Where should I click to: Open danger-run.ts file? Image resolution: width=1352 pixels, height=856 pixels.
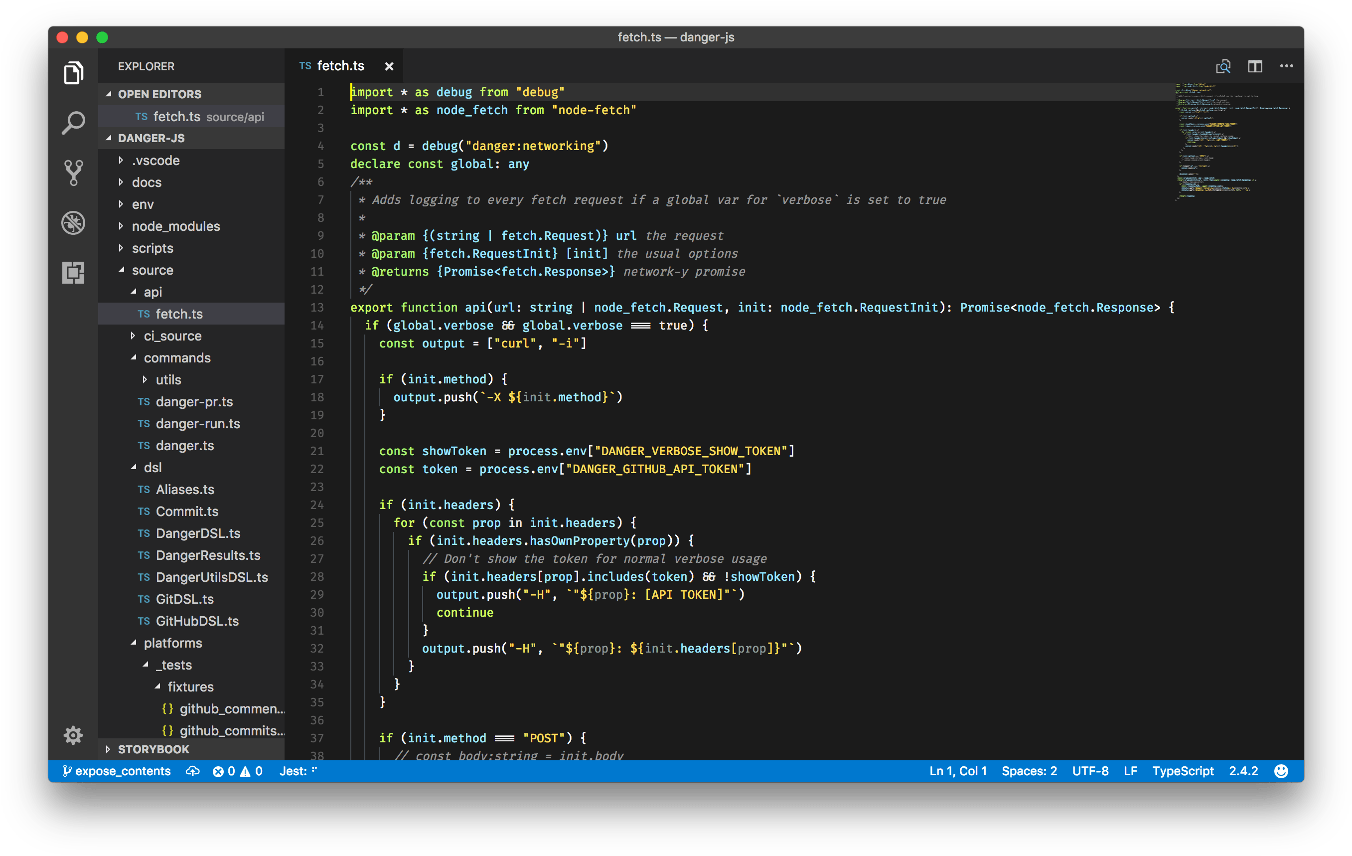[191, 423]
